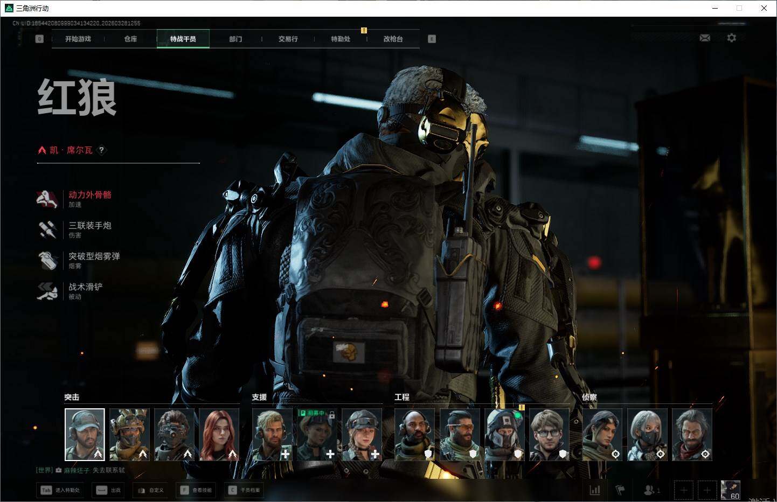Click the 凯·席尔瓦 operator name

pyautogui.click(x=71, y=150)
